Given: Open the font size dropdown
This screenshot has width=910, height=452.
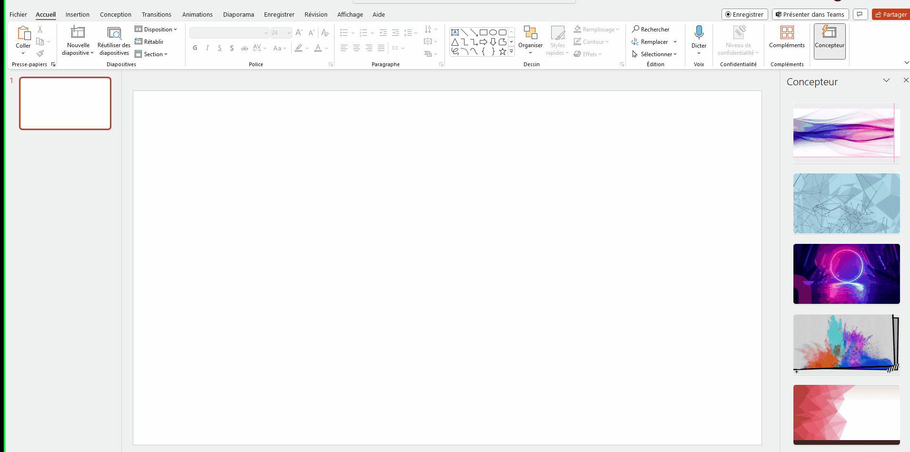Looking at the screenshot, I should coord(289,33).
